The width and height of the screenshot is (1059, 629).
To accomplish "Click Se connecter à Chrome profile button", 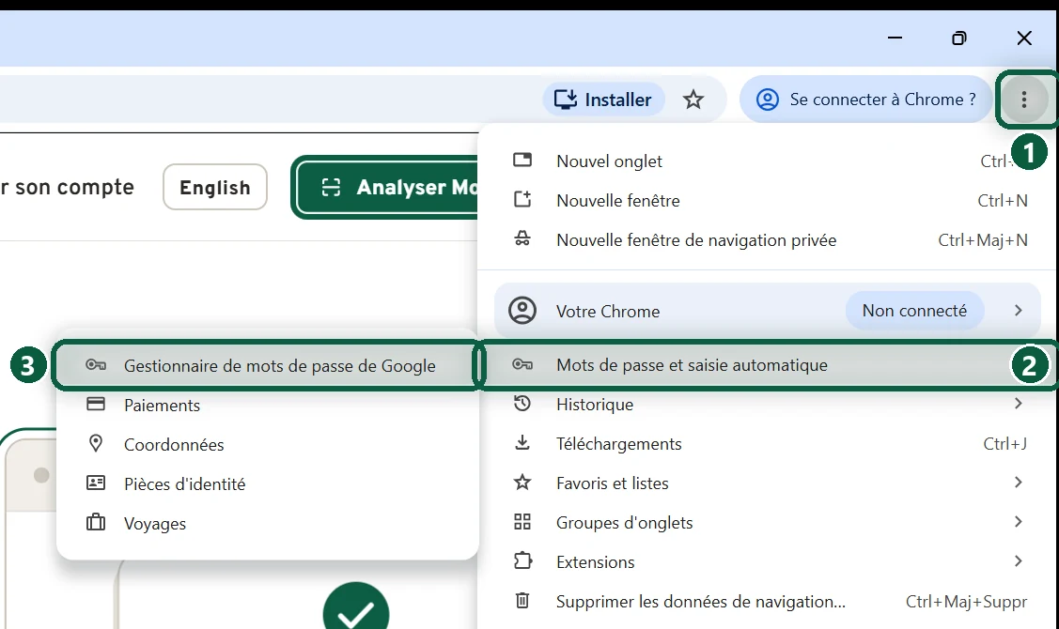I will click(x=866, y=100).
